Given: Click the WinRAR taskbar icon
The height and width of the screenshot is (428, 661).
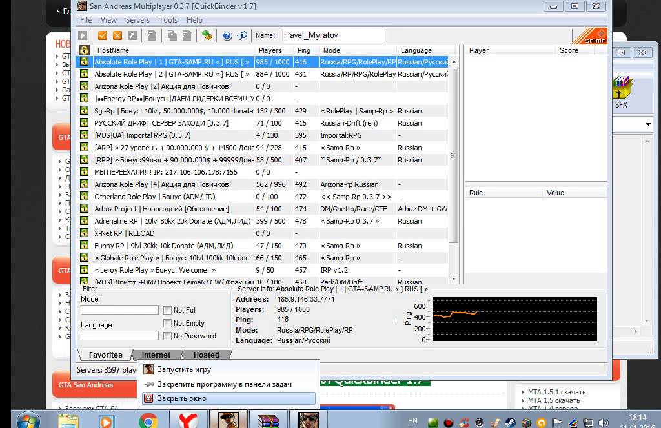Looking at the screenshot, I should pyautogui.click(x=269, y=420).
